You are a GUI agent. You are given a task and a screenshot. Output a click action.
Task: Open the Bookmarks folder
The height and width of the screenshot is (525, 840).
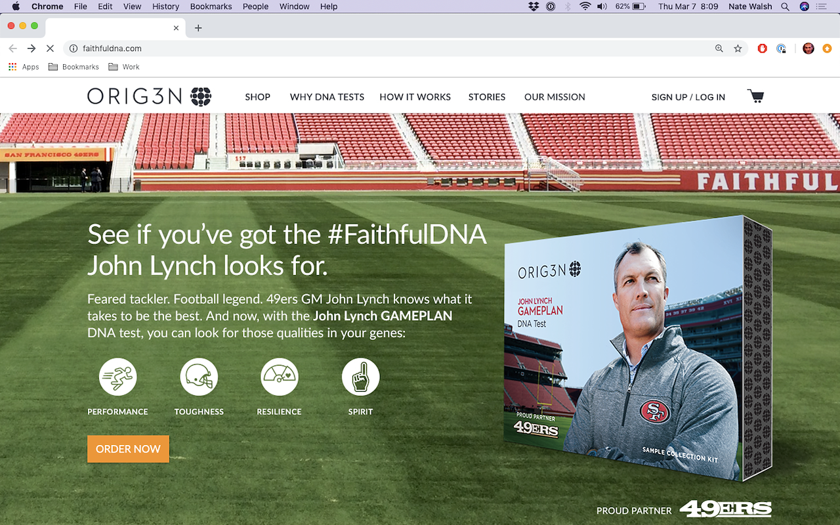pyautogui.click(x=73, y=67)
